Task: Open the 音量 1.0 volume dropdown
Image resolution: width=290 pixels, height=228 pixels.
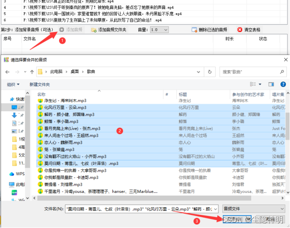Action: pos(159,30)
